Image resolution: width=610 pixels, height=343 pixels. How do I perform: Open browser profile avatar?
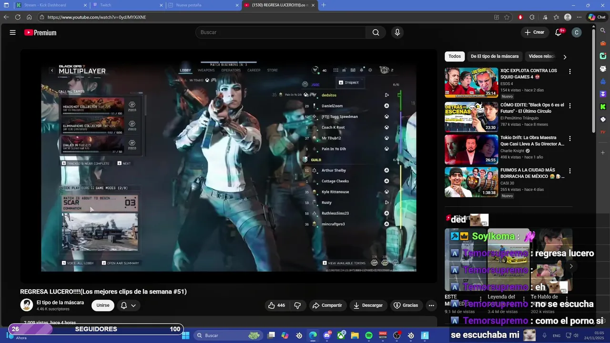pyautogui.click(x=568, y=17)
